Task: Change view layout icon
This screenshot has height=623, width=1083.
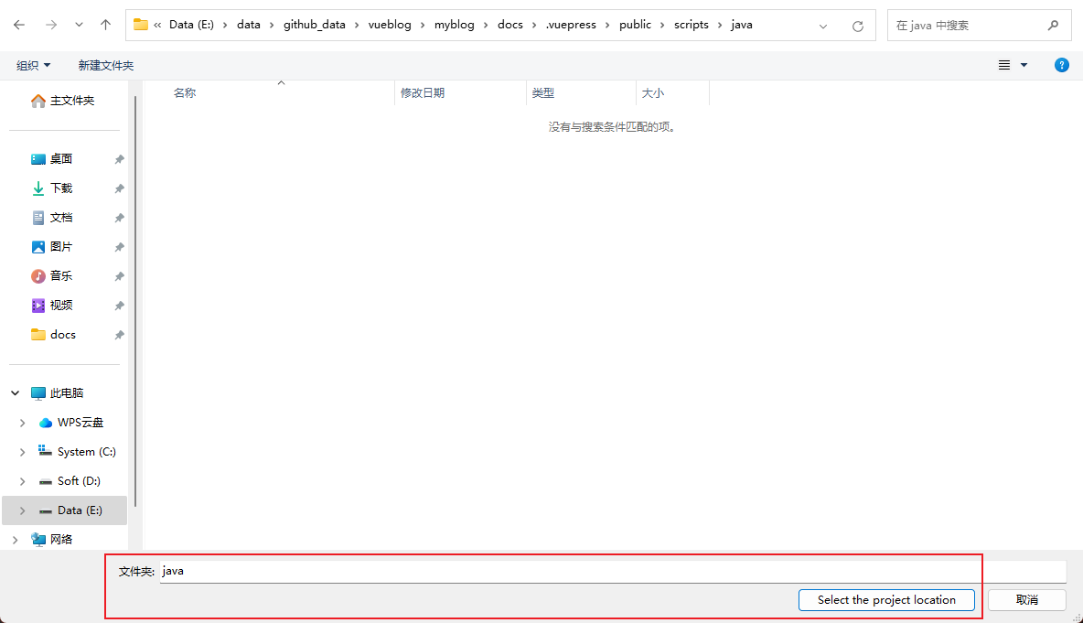Action: click(1004, 65)
